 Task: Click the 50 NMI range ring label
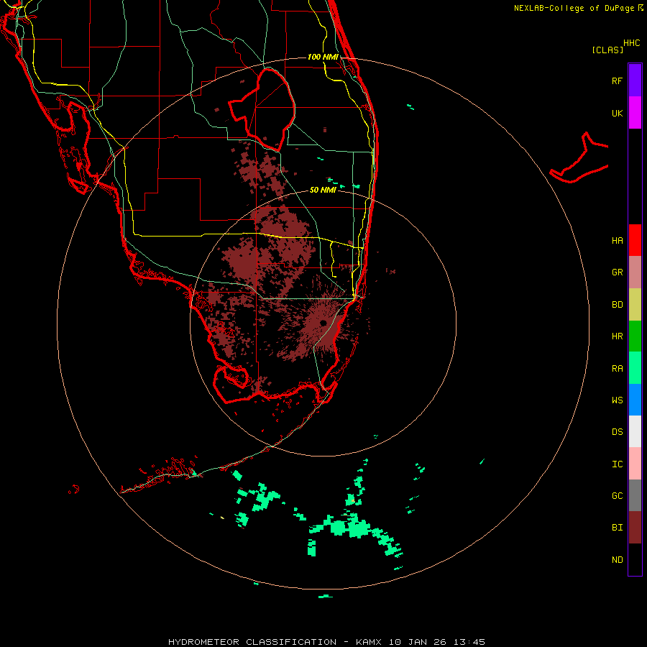click(323, 190)
